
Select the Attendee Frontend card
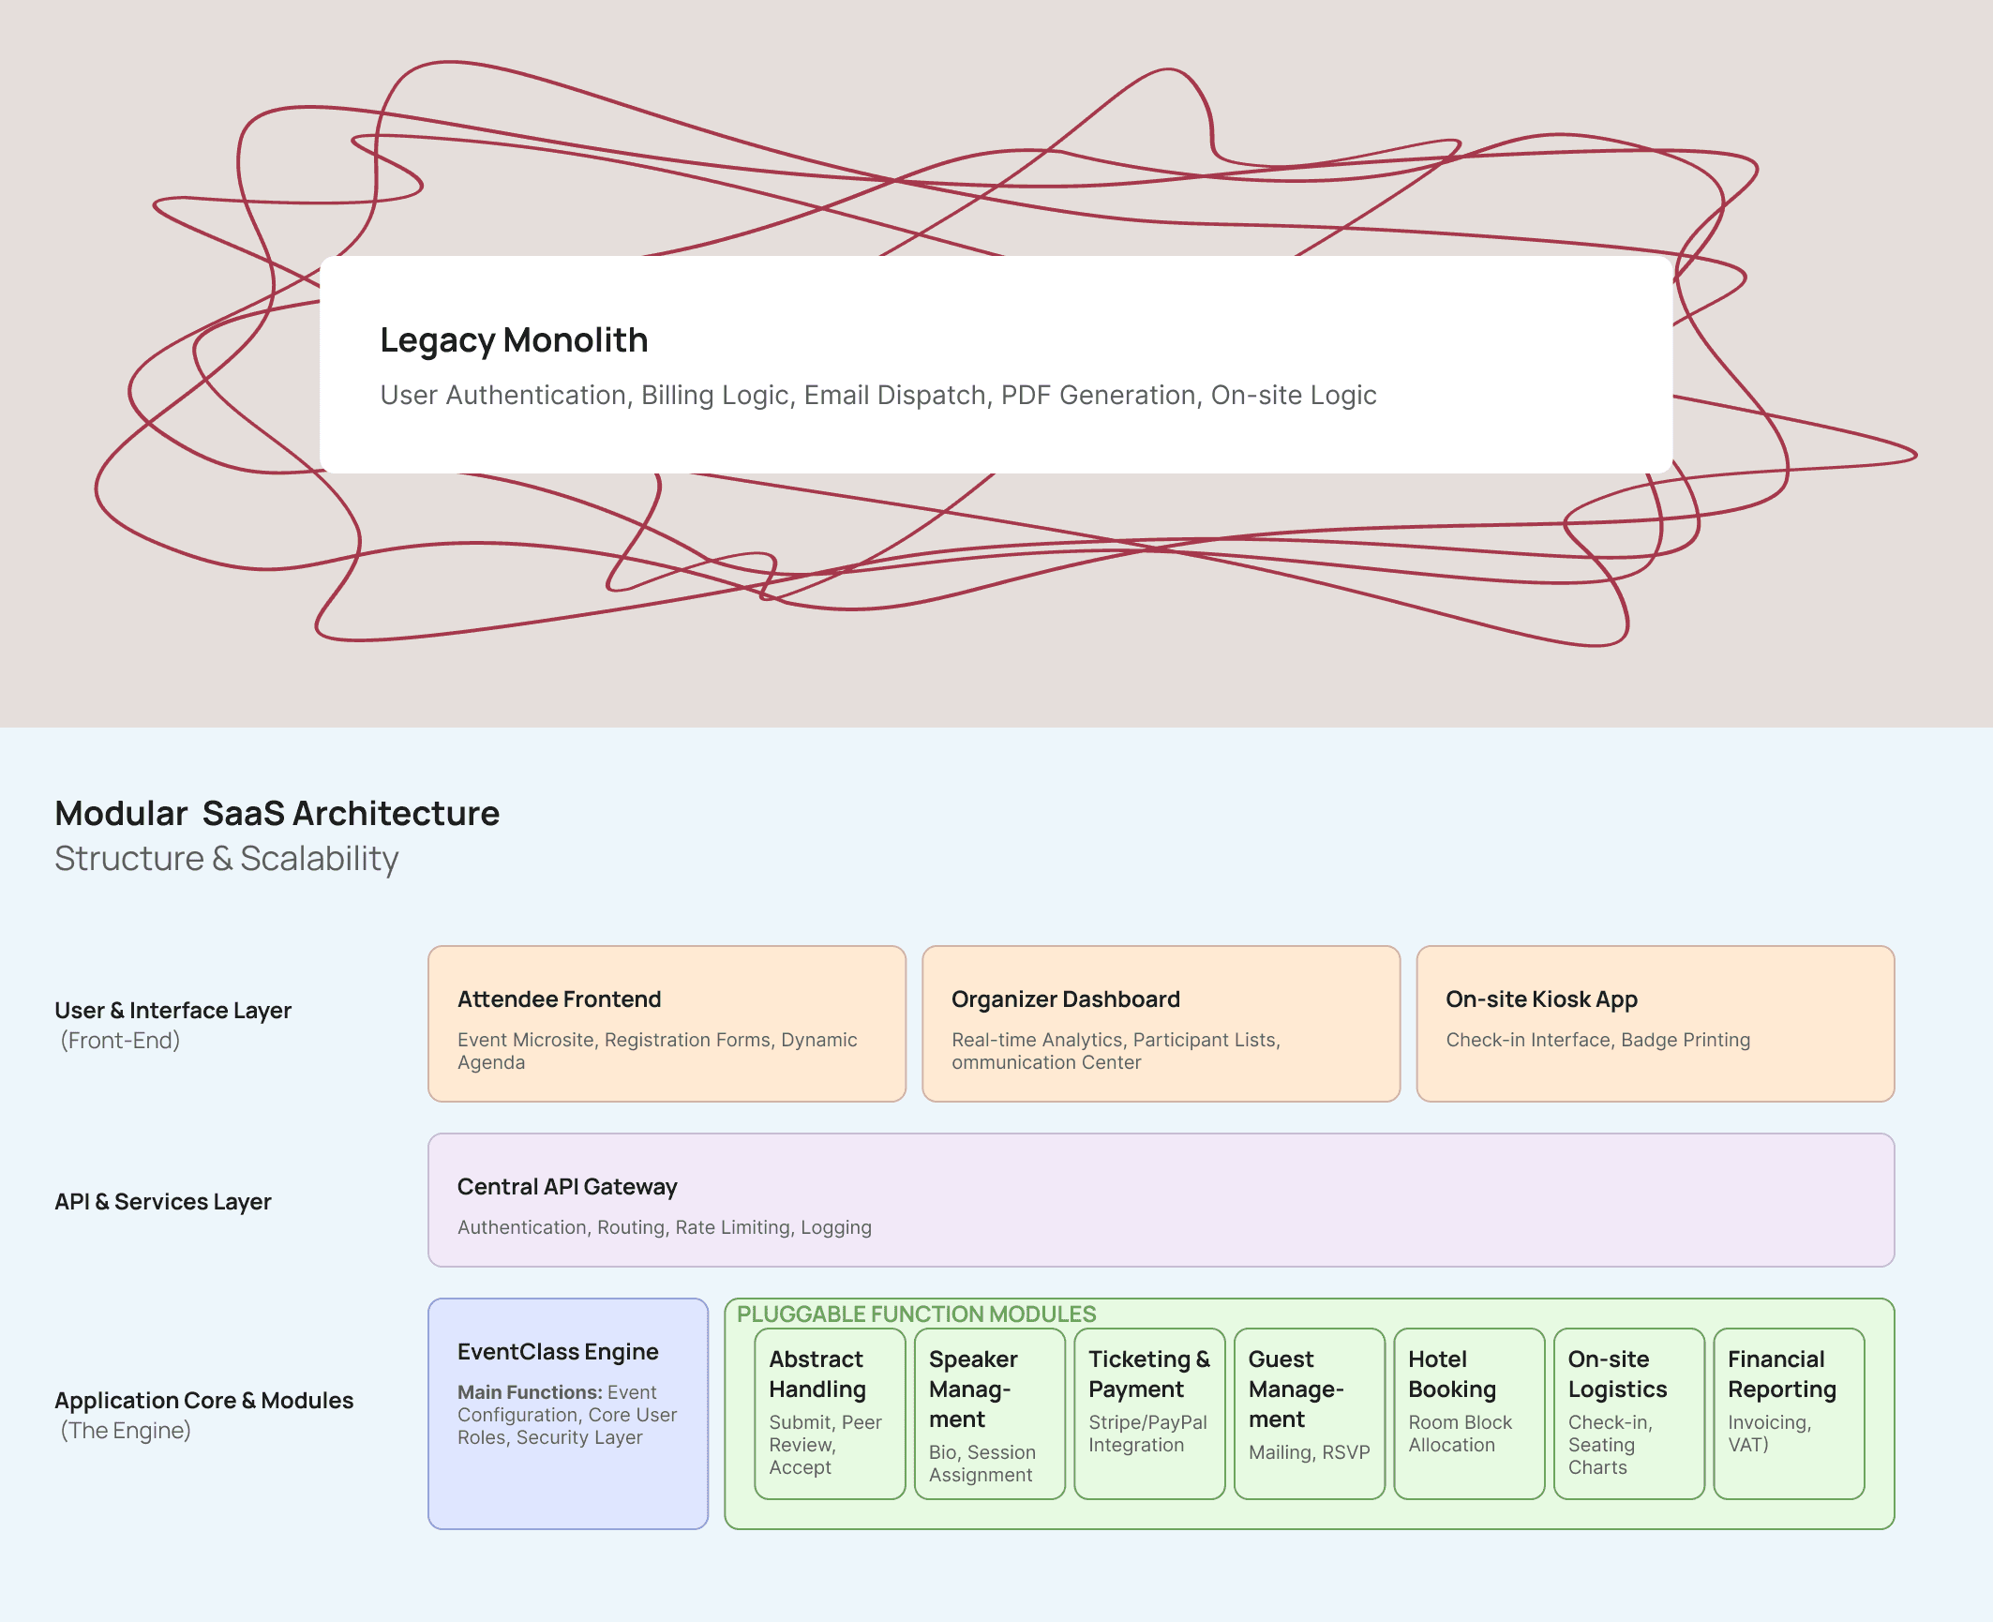tap(667, 1023)
